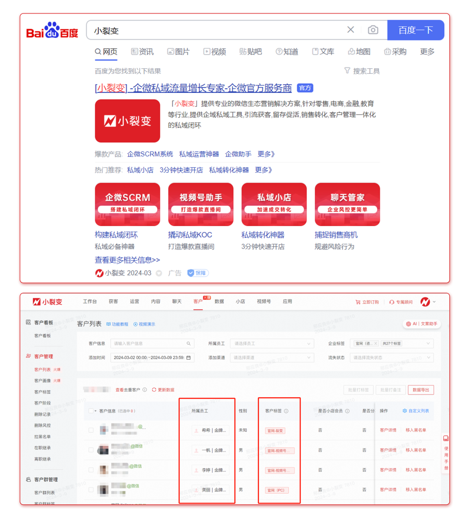469x517 pixels.
Task: Clear the search text with the X icon
Action: (350, 30)
